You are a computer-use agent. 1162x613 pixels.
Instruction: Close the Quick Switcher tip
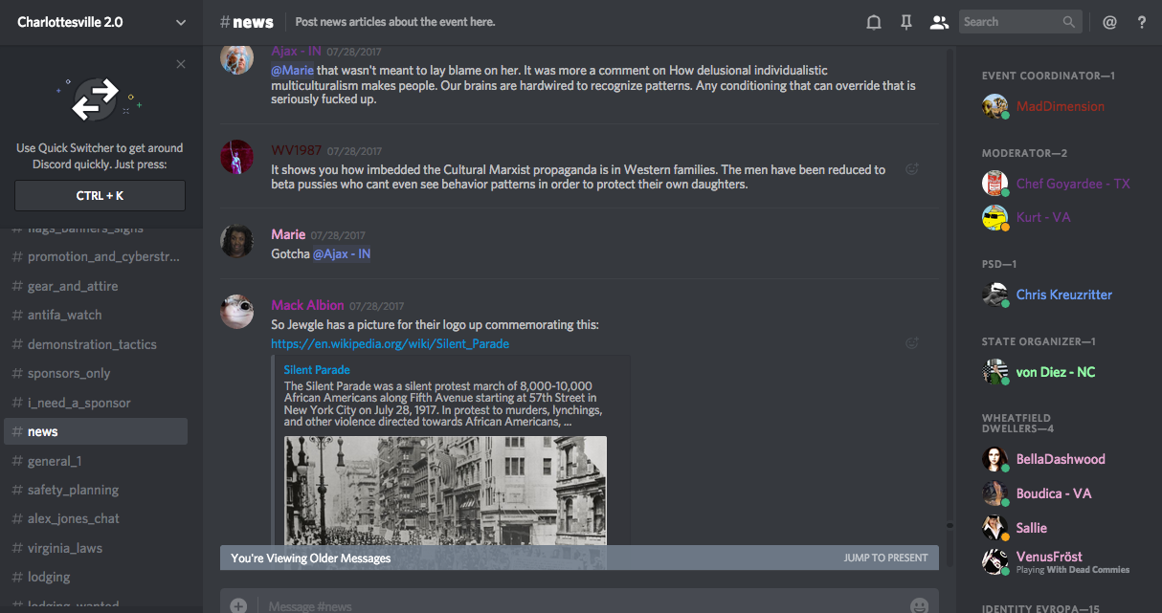tap(181, 64)
